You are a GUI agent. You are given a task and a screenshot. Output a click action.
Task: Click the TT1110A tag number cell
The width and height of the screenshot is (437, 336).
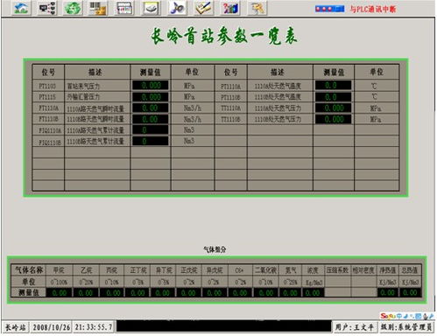click(231, 108)
